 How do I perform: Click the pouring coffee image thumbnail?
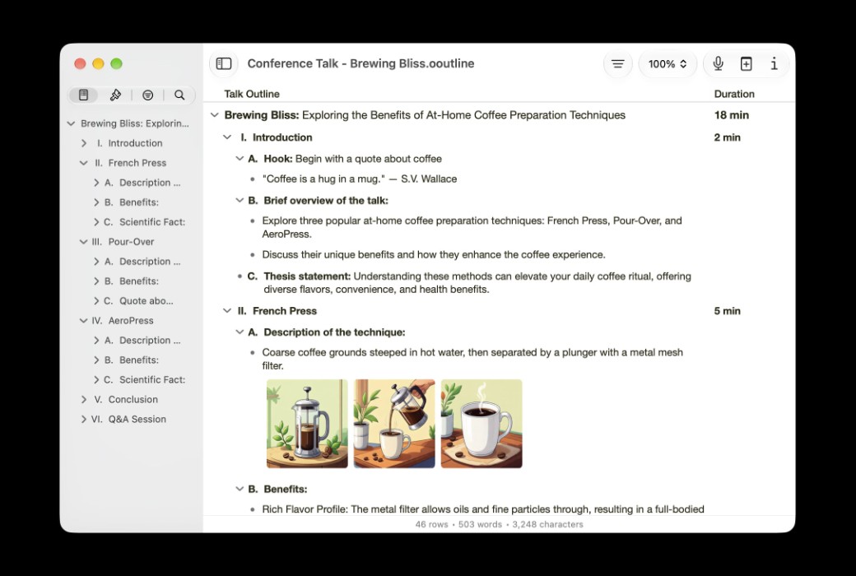click(x=394, y=424)
